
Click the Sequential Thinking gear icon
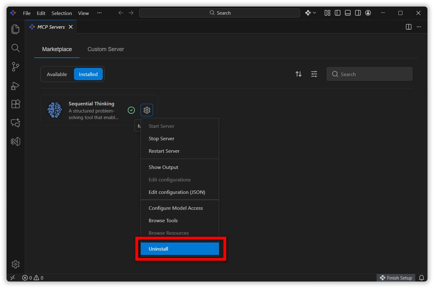pos(147,110)
